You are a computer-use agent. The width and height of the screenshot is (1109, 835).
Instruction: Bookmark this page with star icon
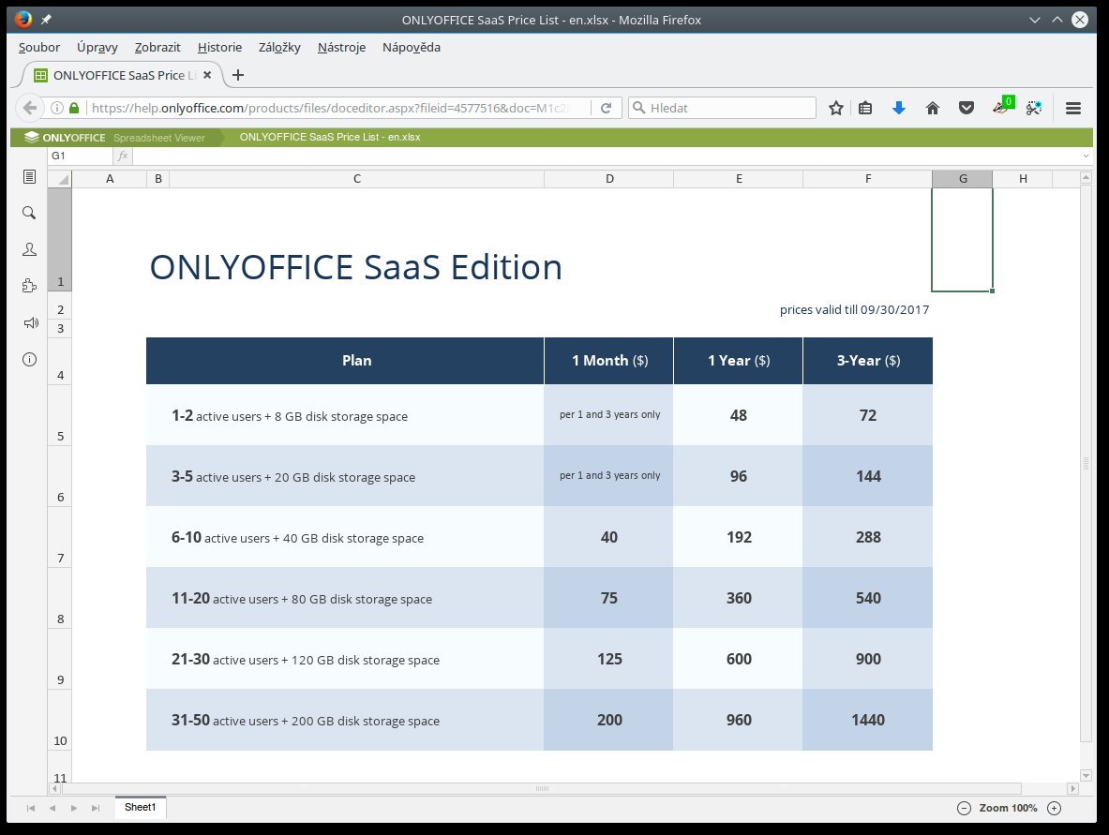pyautogui.click(x=836, y=108)
